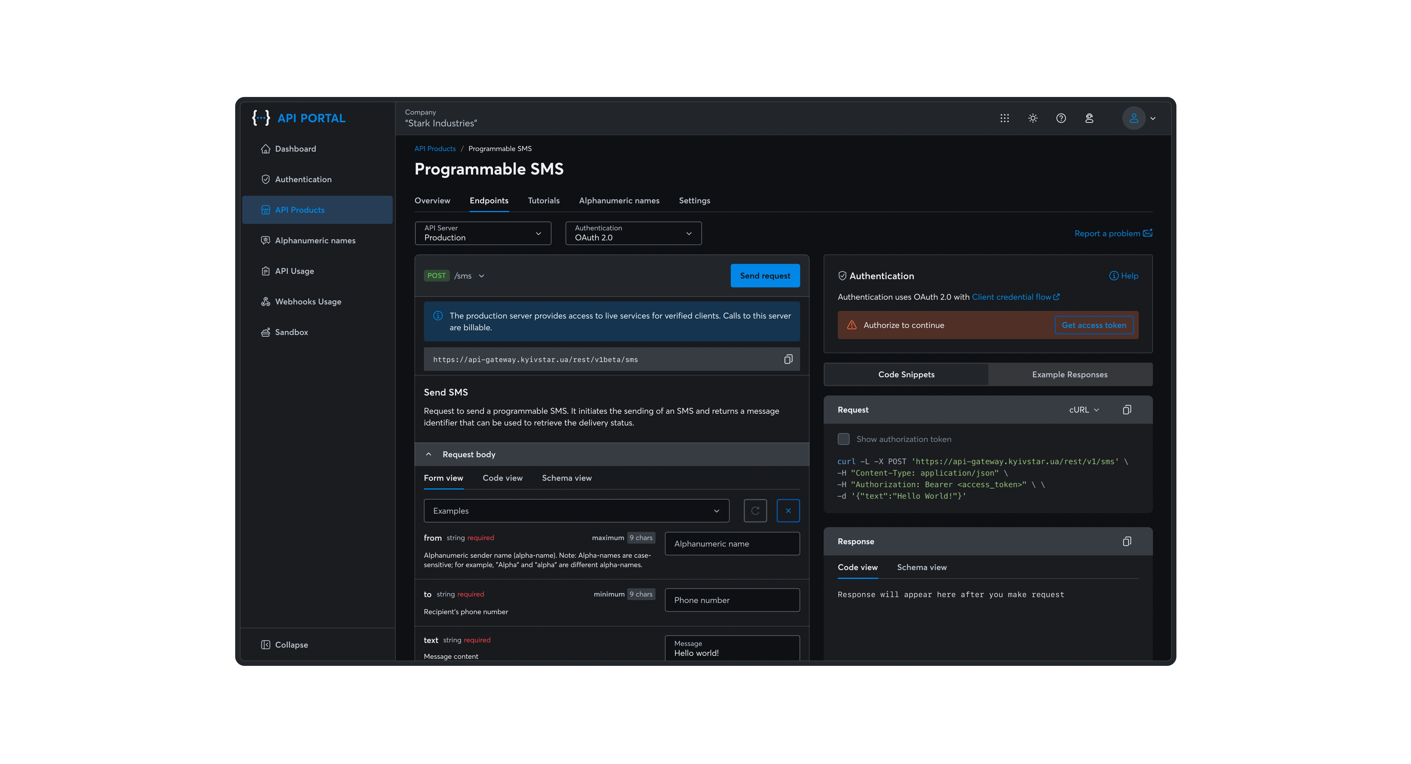Screen dimensions: 1411x764
Task: Open the API Server Production dropdown
Action: (483, 233)
